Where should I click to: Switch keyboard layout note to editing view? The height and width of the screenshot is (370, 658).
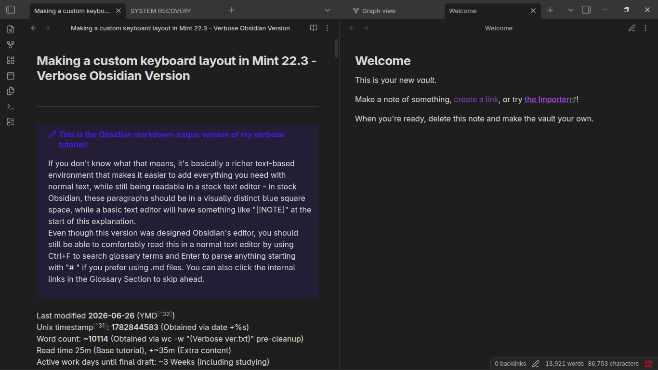click(314, 28)
